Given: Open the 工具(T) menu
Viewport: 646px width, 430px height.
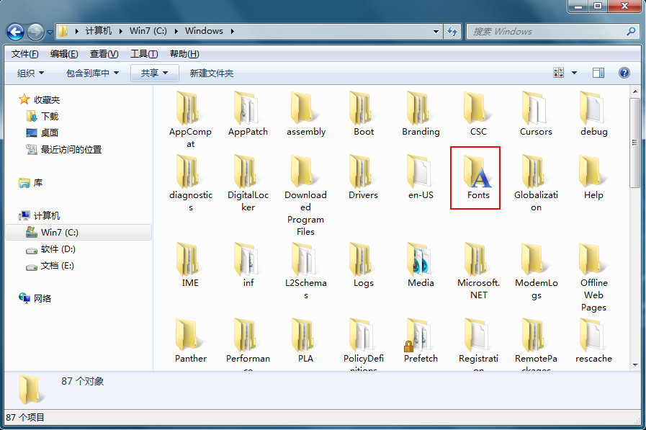Looking at the screenshot, I should pyautogui.click(x=144, y=54).
